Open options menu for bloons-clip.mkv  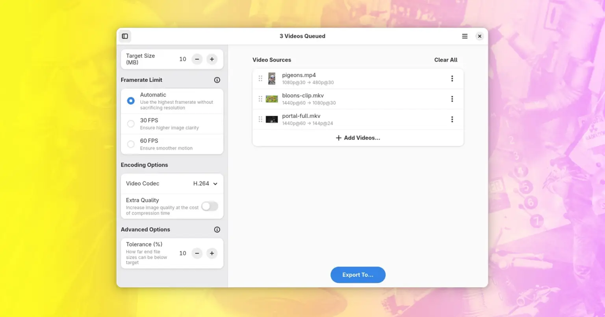tap(452, 99)
